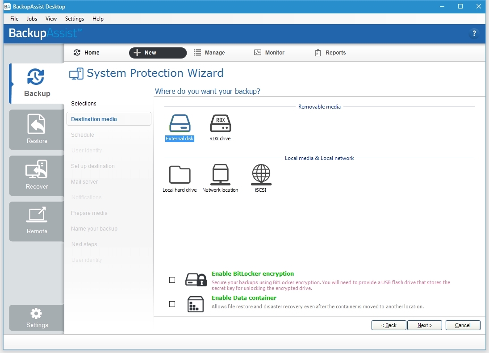
Task: Select the External disk destination icon
Action: (x=180, y=124)
